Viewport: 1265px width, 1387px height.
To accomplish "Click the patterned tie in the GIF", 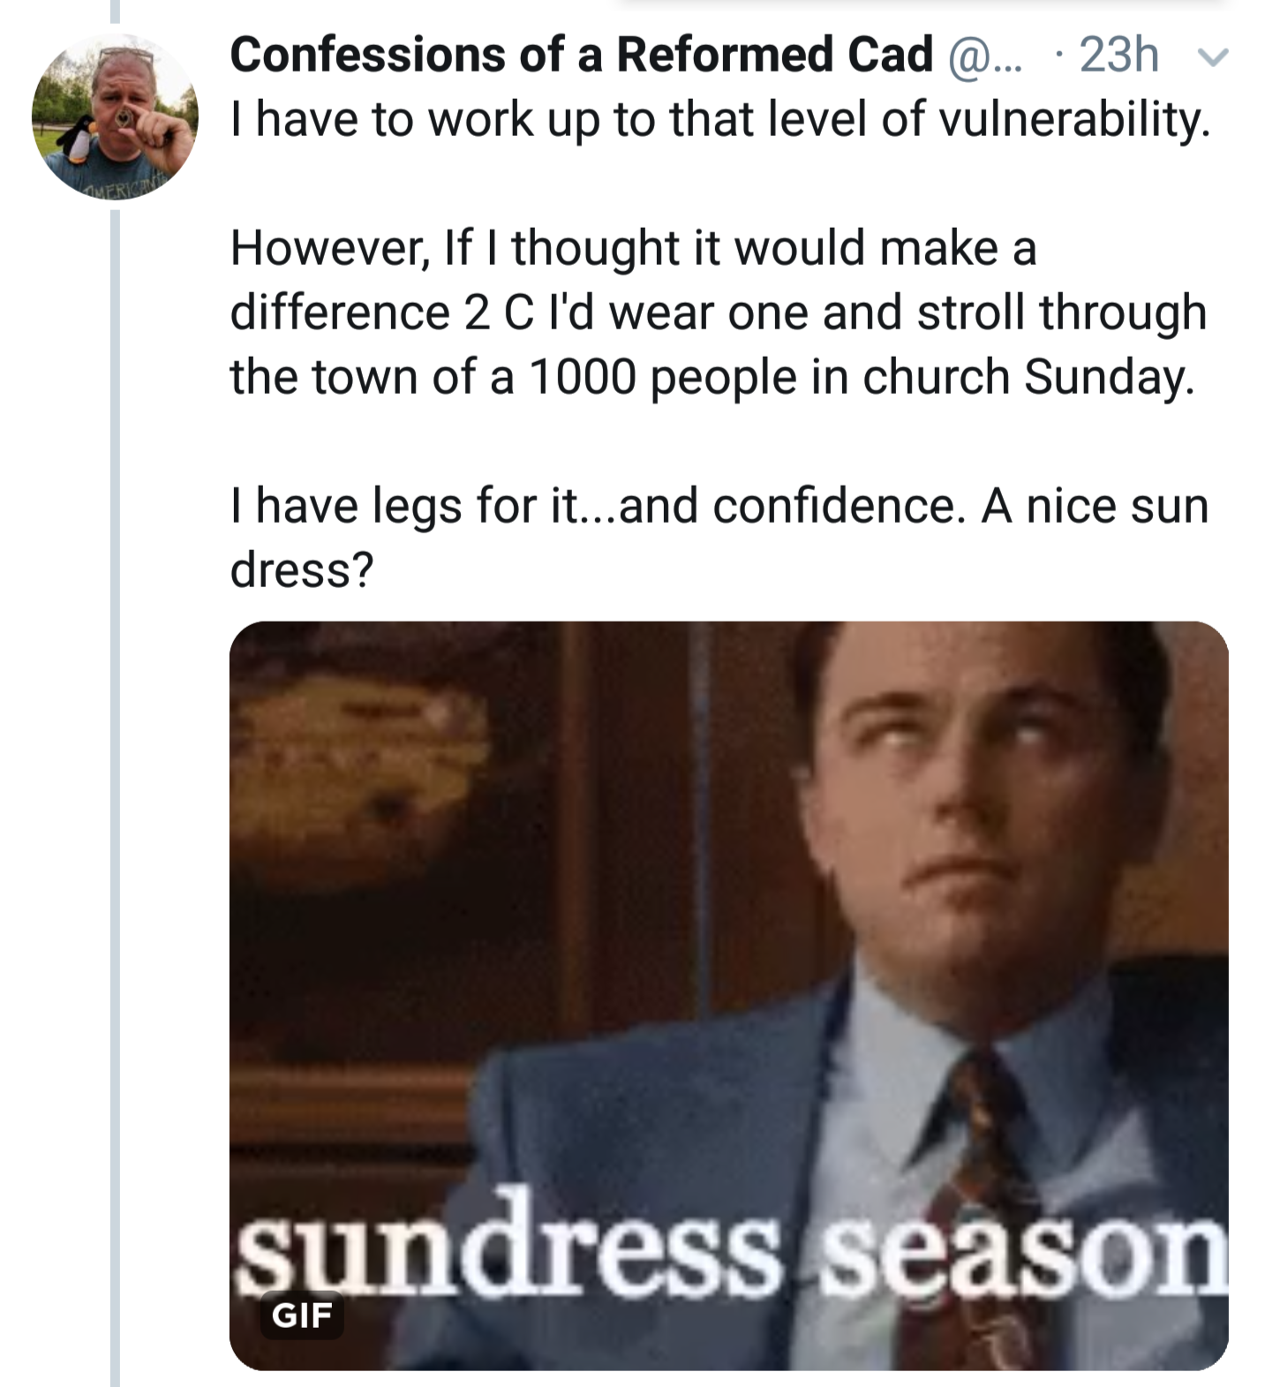I will click(980, 1148).
